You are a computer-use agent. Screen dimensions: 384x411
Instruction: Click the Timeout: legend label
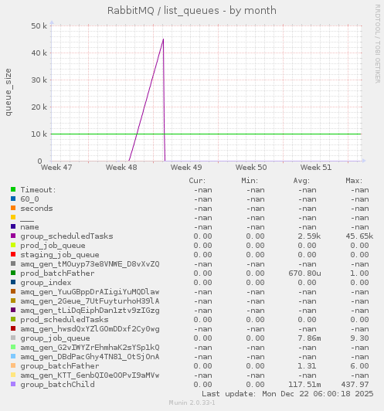[x=39, y=190]
